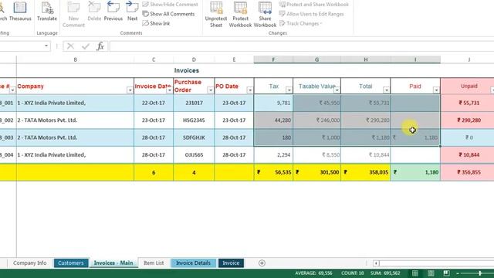Screen dimensions: 494x278
Task: Expand the Name Box dropdown
Action: pyautogui.click(x=46, y=46)
